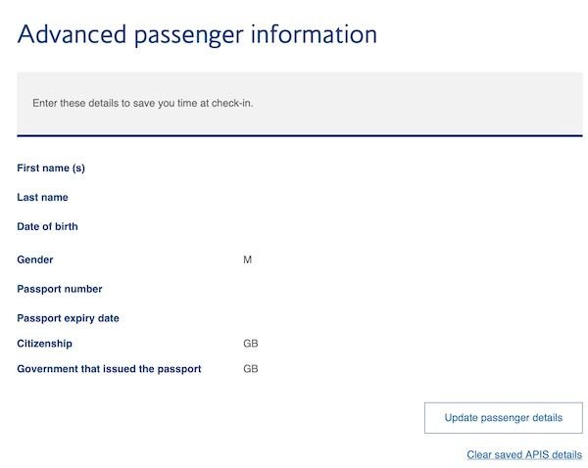Select the Date of birth label

[x=47, y=227]
